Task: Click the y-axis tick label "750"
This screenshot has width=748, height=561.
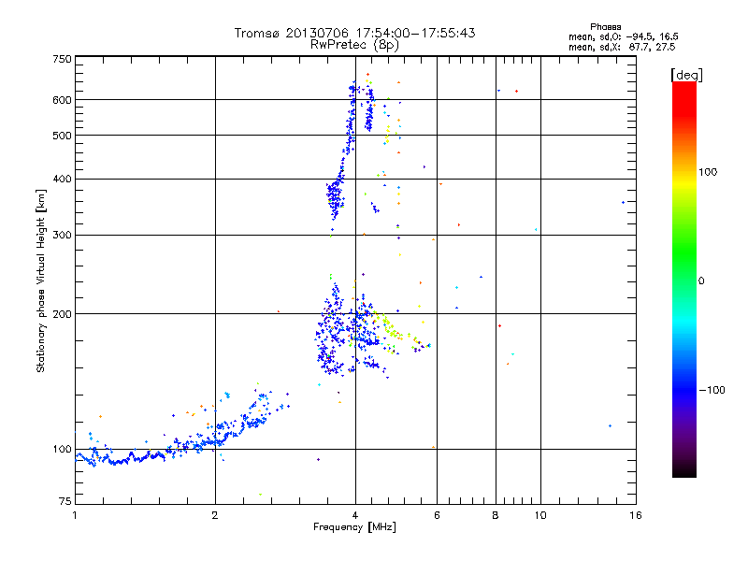Action: (x=63, y=59)
